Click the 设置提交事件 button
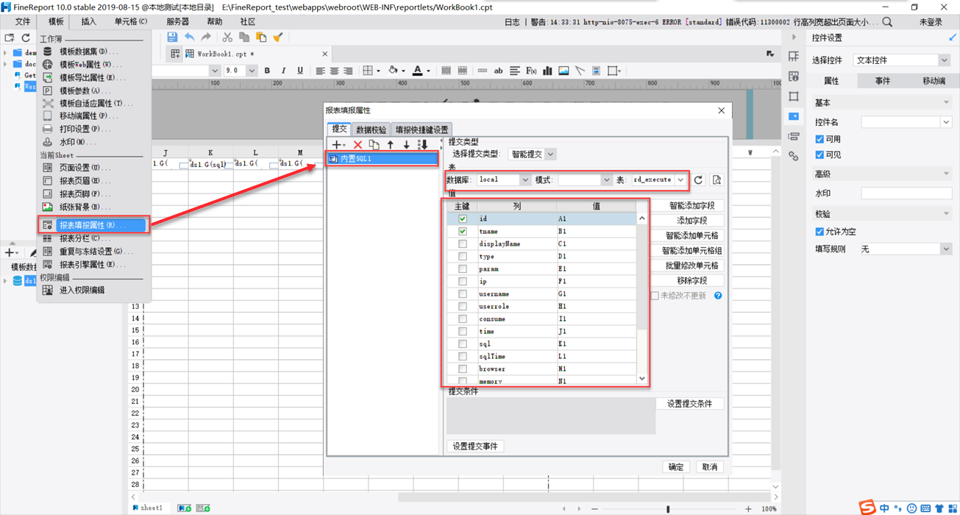This screenshot has width=960, height=515. click(x=475, y=447)
